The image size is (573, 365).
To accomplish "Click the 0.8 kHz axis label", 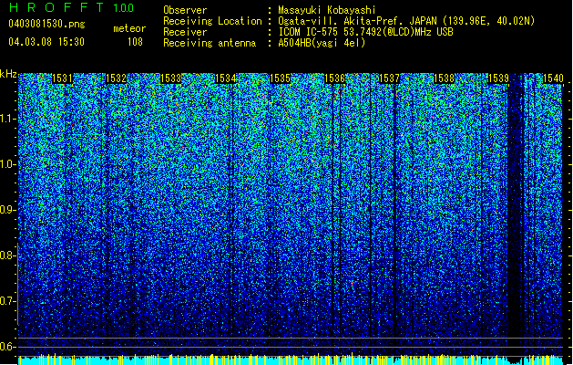I will coord(7,255).
